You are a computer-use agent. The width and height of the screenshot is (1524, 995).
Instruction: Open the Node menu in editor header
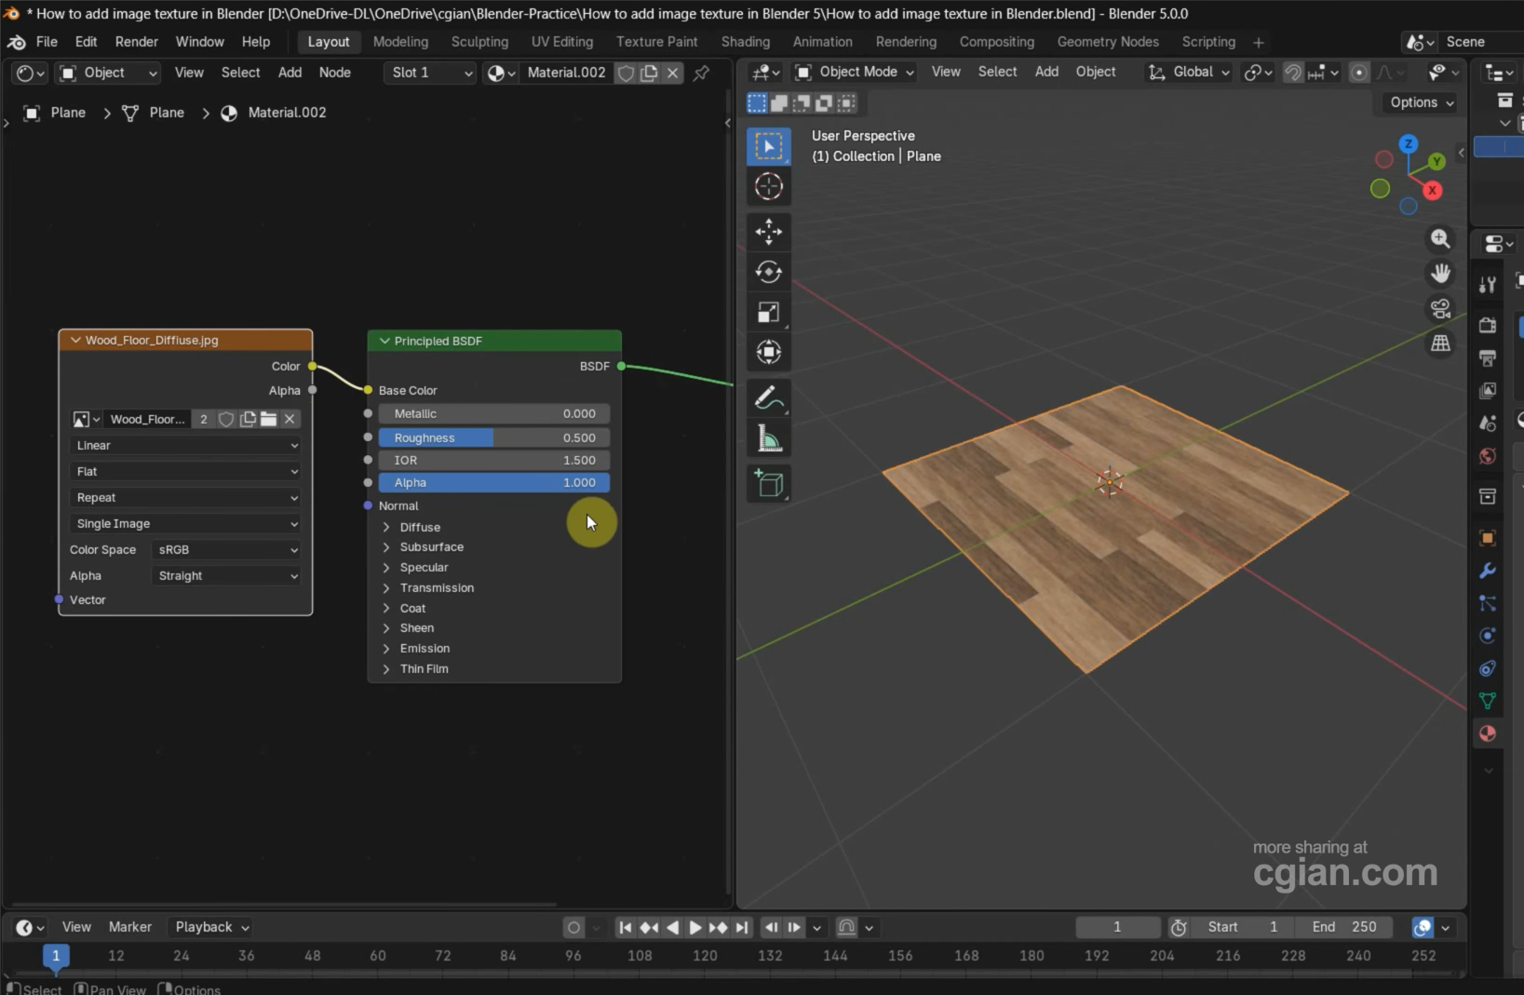[x=334, y=73]
